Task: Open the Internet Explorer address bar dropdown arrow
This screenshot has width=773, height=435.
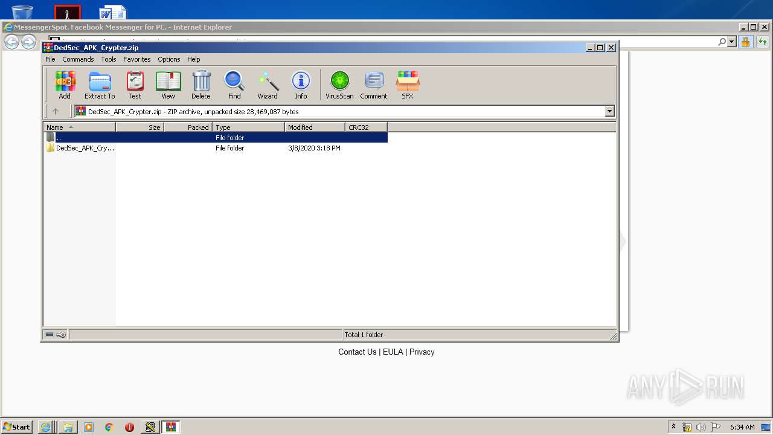Action: click(732, 42)
